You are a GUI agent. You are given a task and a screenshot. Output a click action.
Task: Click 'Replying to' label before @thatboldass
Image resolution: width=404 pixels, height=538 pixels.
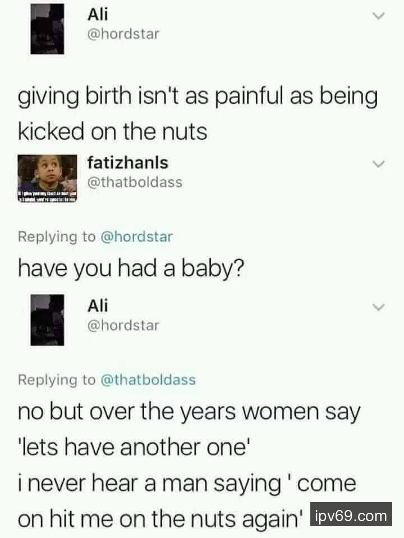(57, 380)
